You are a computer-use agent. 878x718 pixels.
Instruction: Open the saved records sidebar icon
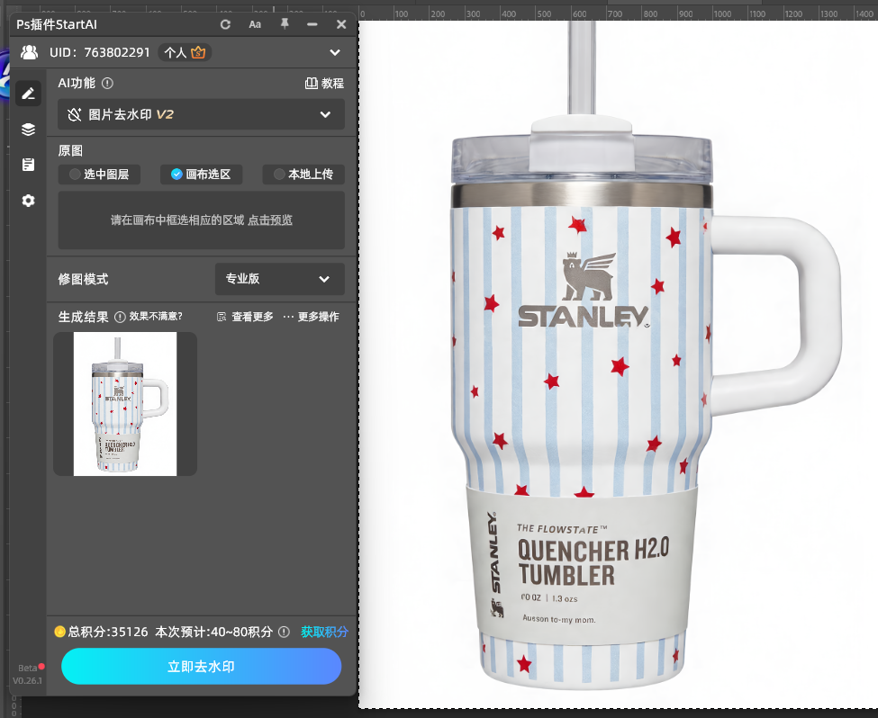[28, 165]
